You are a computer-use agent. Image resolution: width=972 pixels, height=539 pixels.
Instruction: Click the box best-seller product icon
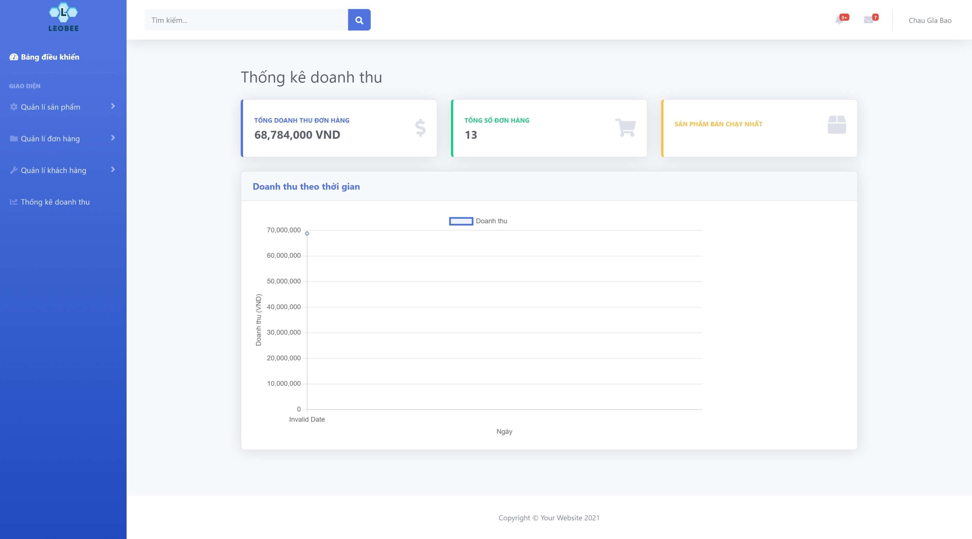tap(836, 125)
